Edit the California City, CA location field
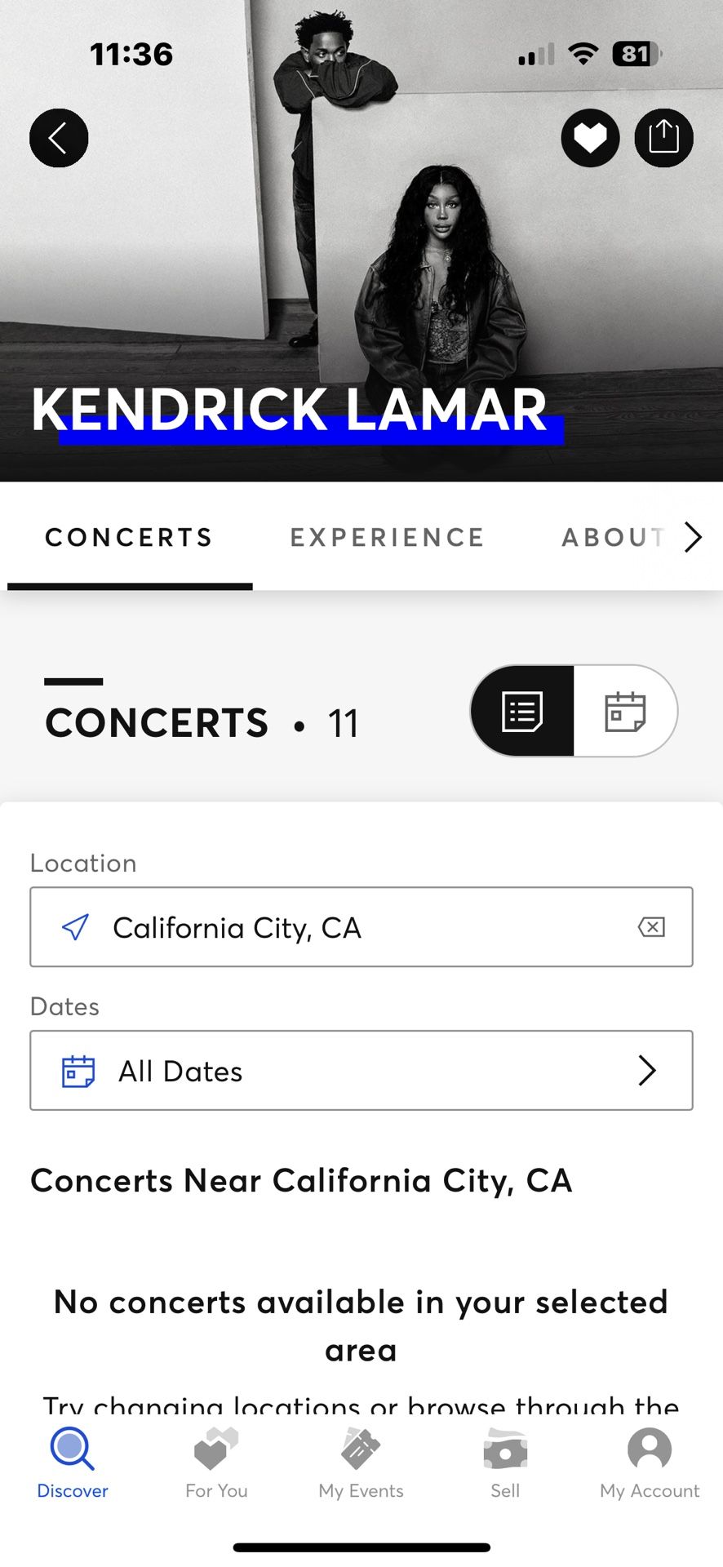 click(x=359, y=927)
